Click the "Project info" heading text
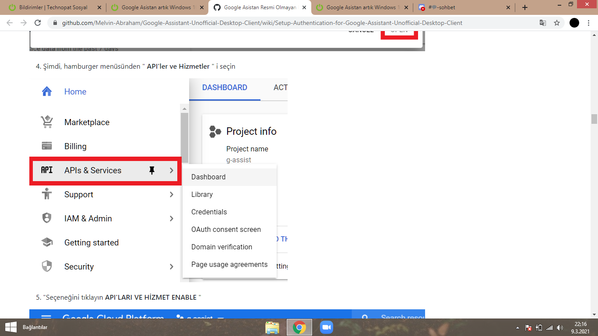598x336 pixels. coord(251,131)
